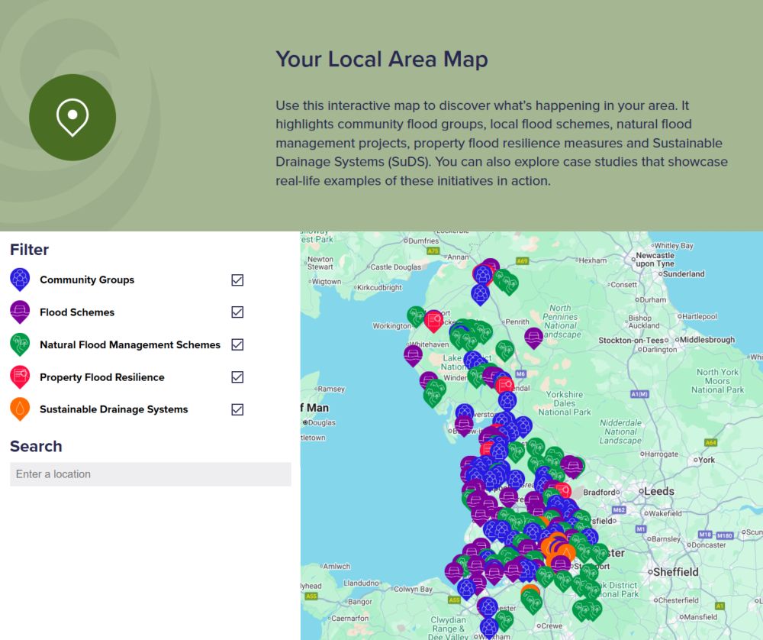The image size is (763, 640).
Task: Click the York label on the map
Action: coord(707,460)
